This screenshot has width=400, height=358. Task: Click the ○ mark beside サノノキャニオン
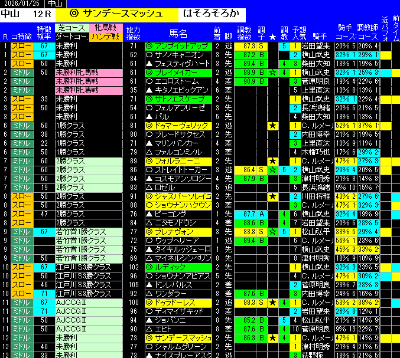(149, 55)
